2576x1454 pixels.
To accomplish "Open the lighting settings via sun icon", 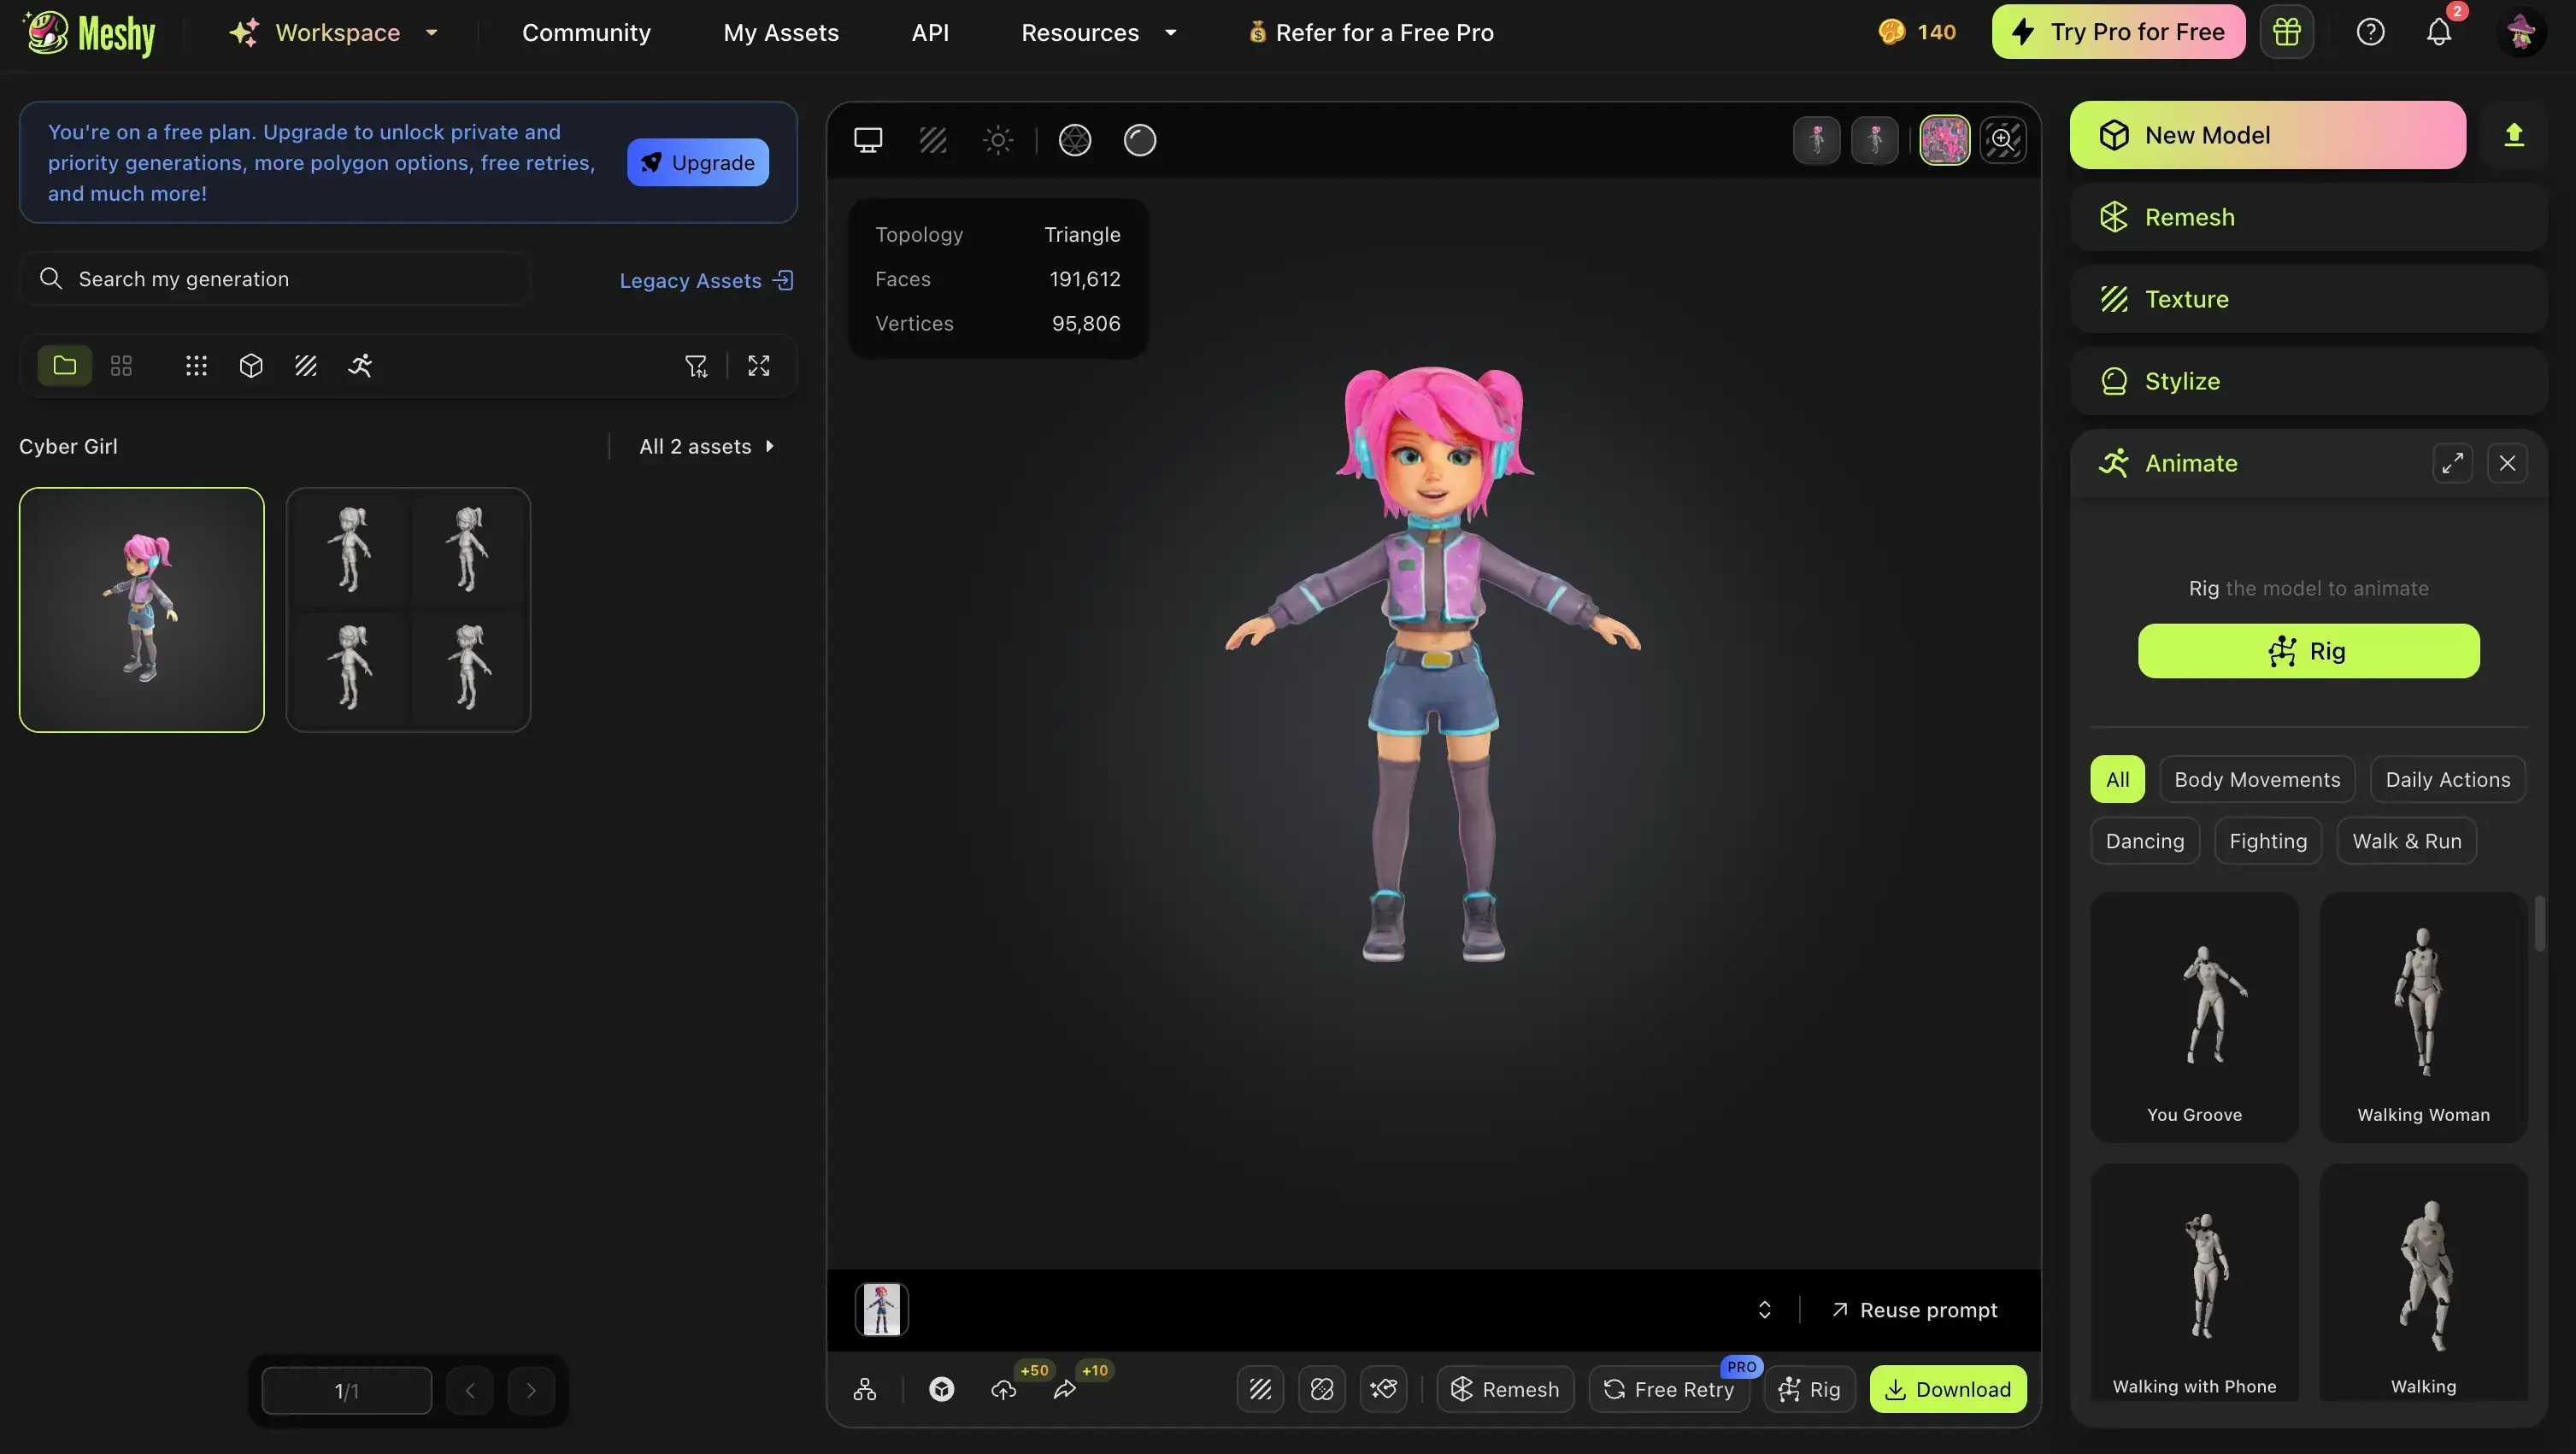I will pos(997,140).
